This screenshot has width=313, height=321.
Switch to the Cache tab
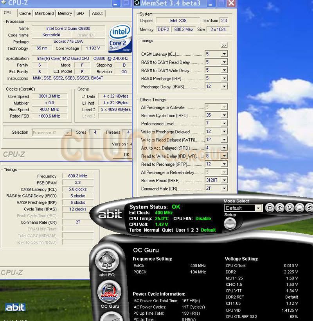25,13
